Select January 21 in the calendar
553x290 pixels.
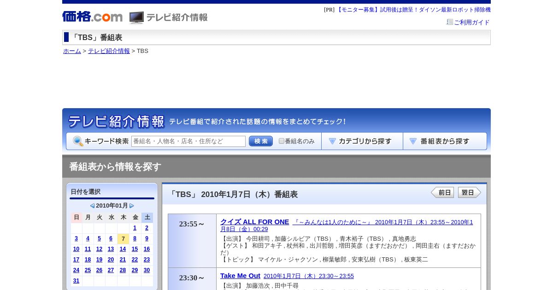tap(123, 260)
